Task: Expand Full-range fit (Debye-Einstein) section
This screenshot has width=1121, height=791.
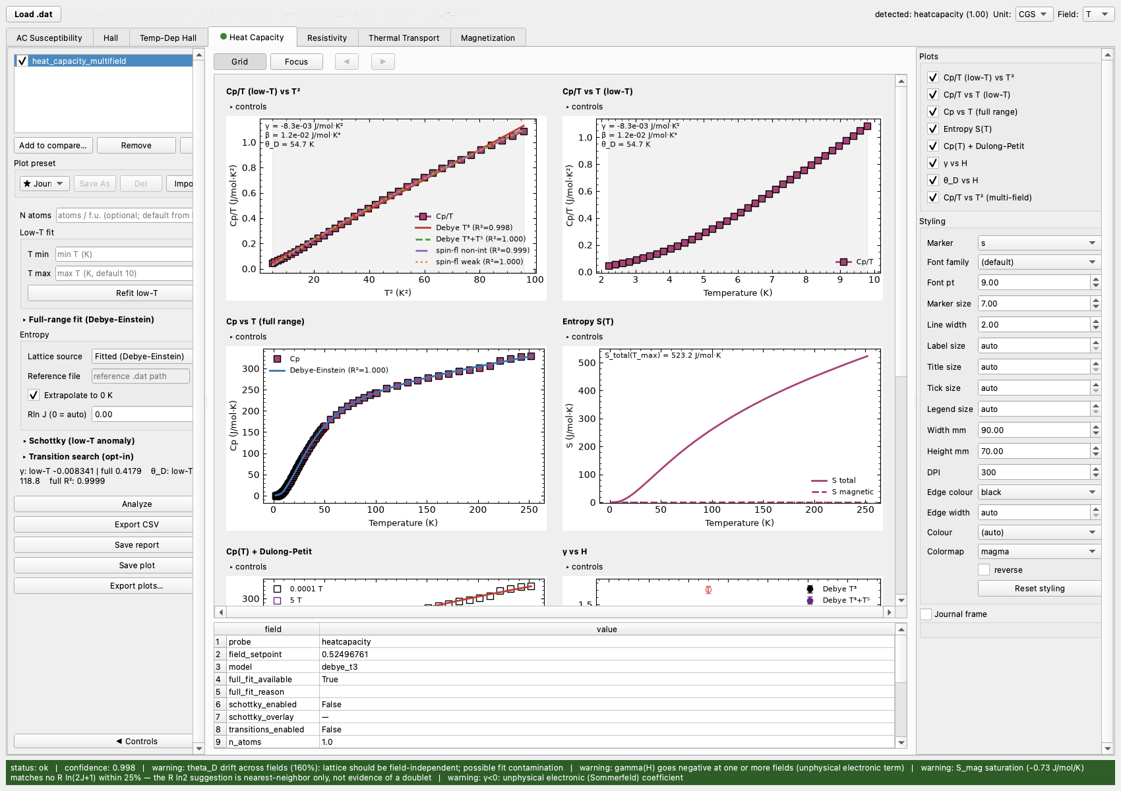Action: 88,320
